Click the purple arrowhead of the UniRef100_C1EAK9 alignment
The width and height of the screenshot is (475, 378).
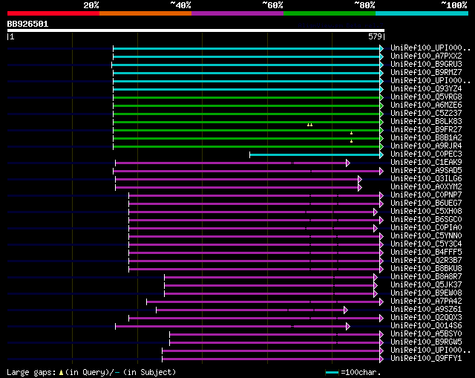coord(348,163)
